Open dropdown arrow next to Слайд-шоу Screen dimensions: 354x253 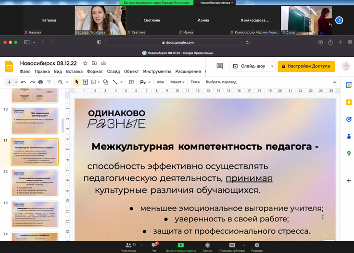tap(272, 66)
